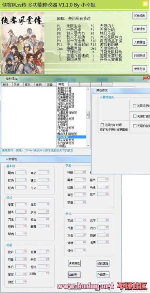Image resolution: width=150 pixels, height=293 pixels.
Task: Select 风神腿法秘笈 in the item list
Action: pos(66,95)
